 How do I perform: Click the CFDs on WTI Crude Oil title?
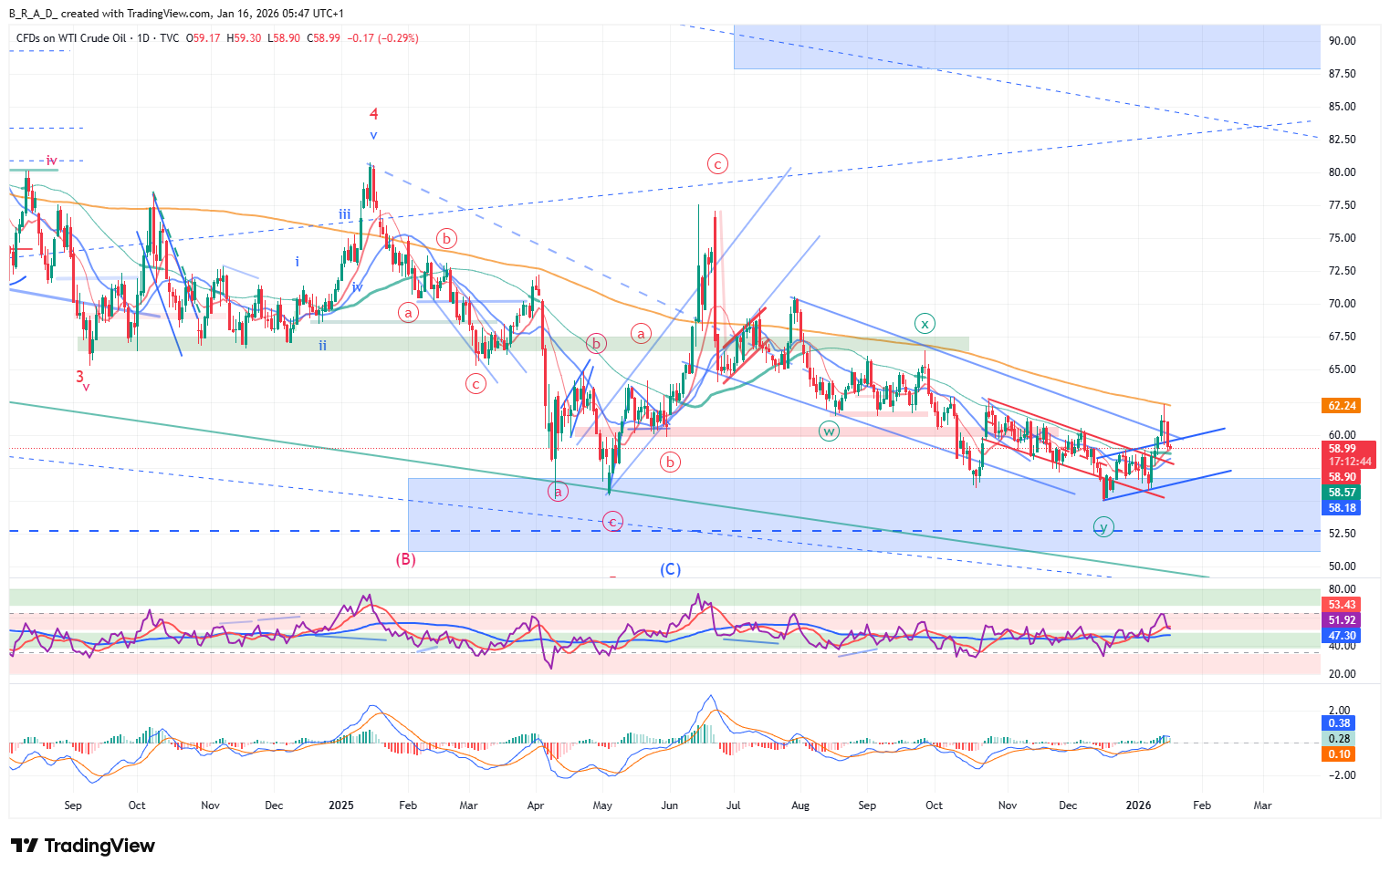71,38
